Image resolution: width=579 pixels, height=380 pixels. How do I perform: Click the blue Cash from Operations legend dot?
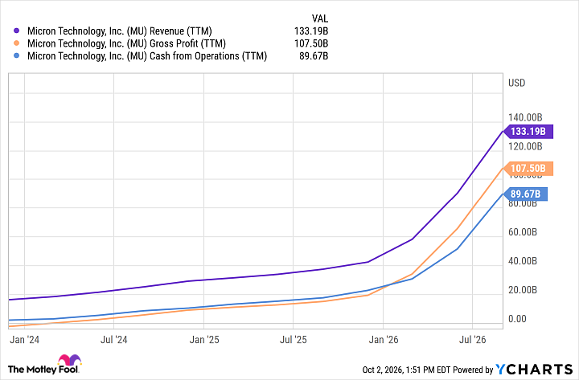click(16, 56)
